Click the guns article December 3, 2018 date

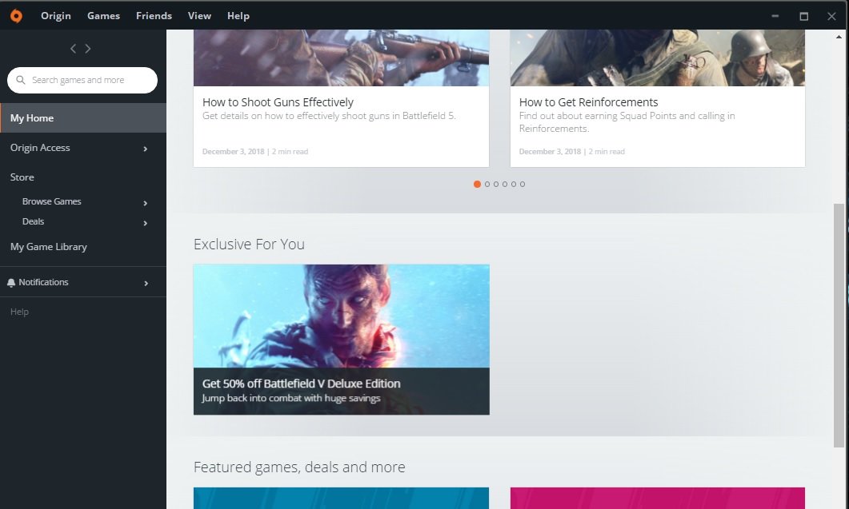pos(234,152)
